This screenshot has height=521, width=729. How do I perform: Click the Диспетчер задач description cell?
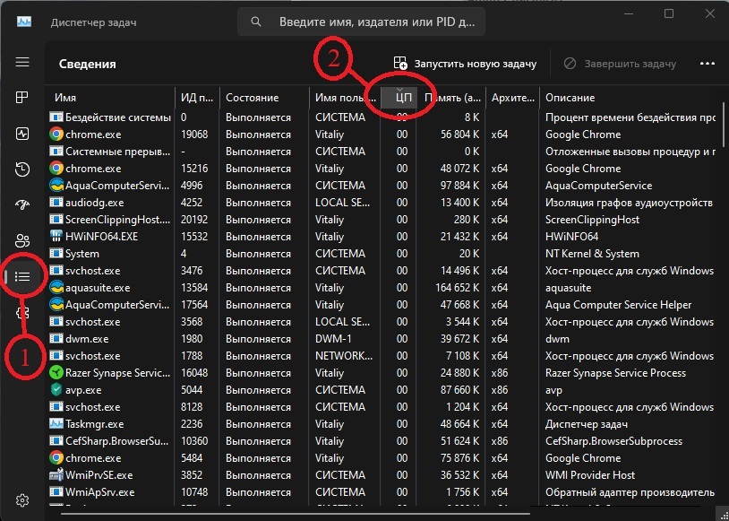pos(587,424)
